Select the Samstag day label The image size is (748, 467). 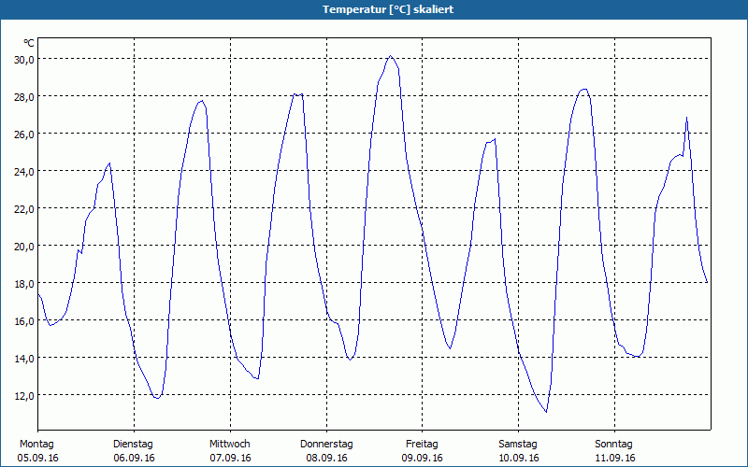518,444
